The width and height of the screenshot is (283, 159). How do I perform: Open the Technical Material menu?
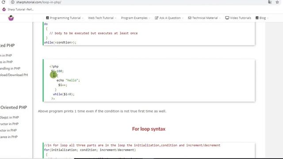204,18
